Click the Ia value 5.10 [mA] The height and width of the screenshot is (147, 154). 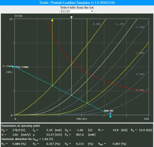[x=54, y=130]
